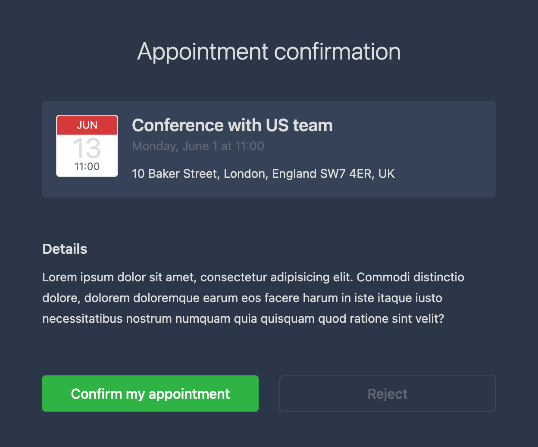Click the word appointment on green button
The height and width of the screenshot is (447, 538).
pyautogui.click(x=189, y=394)
